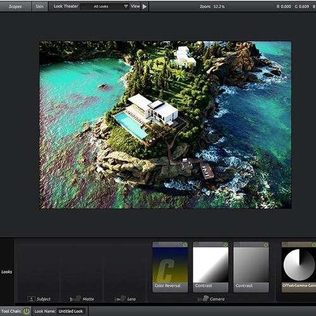Image resolution: width=316 pixels, height=316 pixels.
Task: Switch to the Subject tool chain section
Action: (44, 299)
